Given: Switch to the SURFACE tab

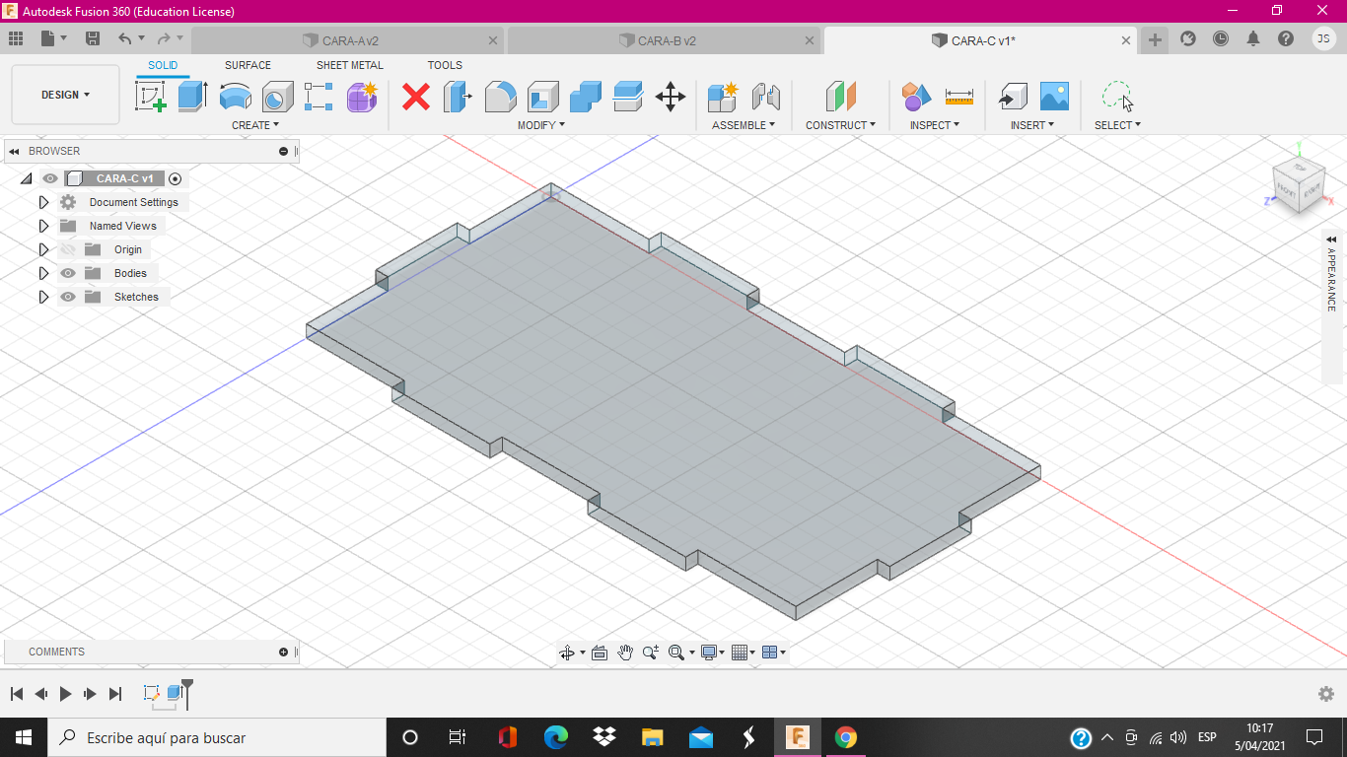Looking at the screenshot, I should tap(248, 65).
